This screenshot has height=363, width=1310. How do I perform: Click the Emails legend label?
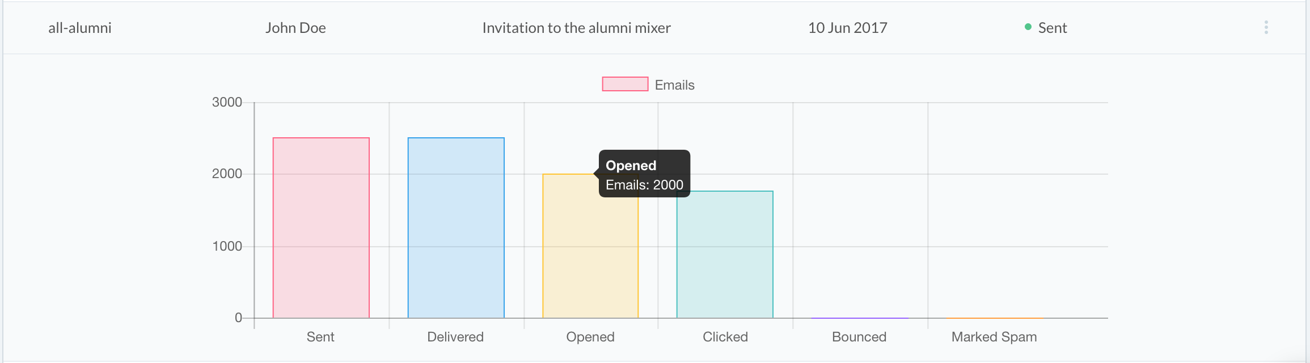pos(674,85)
